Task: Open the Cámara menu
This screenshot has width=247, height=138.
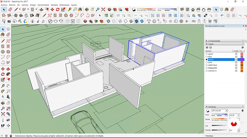Action: tap(25, 5)
